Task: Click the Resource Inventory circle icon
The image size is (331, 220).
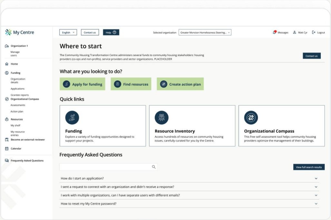Action: tap(162, 118)
